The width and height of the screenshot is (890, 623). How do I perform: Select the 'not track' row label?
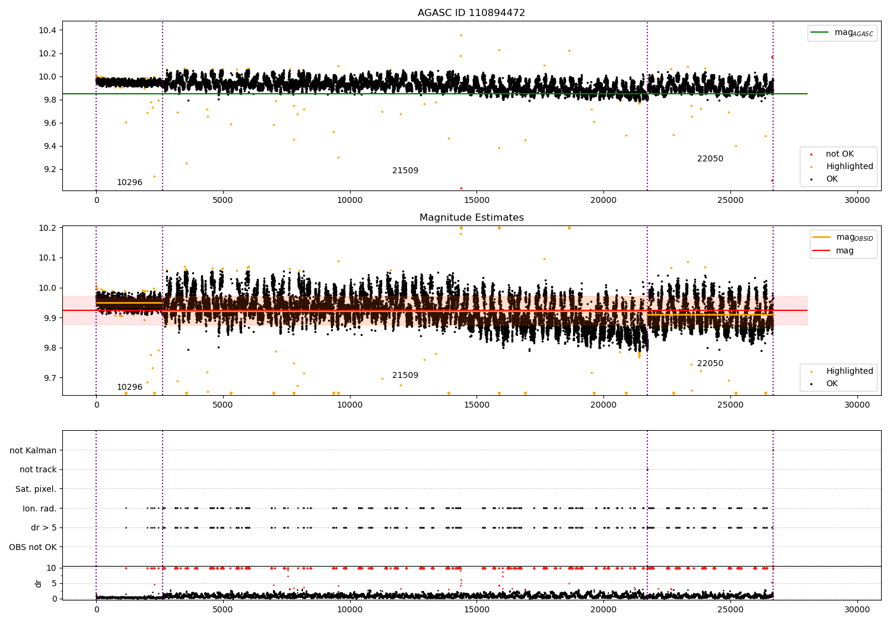(x=38, y=470)
